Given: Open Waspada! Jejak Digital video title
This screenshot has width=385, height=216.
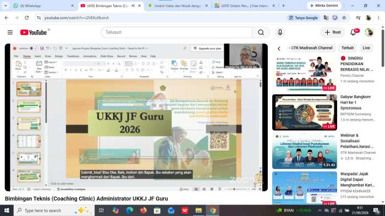Looking at the screenshot, I should [x=358, y=179].
